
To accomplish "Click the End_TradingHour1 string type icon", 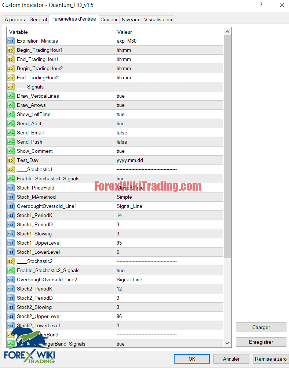I will tap(11, 59).
